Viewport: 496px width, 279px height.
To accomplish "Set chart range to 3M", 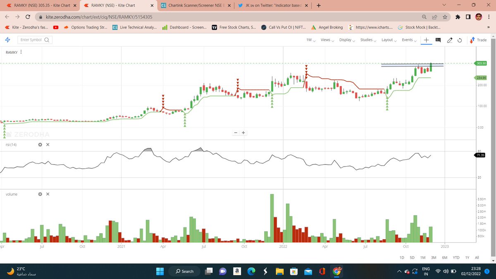I will pyautogui.click(x=434, y=258).
